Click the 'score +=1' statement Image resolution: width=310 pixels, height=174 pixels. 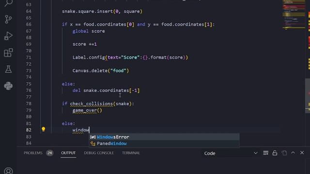(x=85, y=44)
